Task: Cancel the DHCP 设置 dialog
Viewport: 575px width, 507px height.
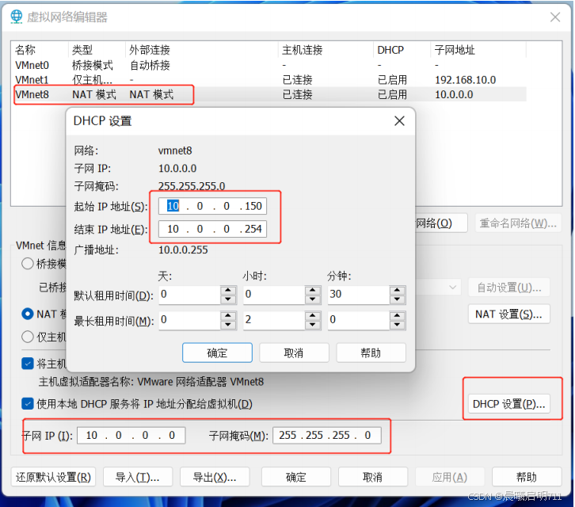Action: (294, 353)
